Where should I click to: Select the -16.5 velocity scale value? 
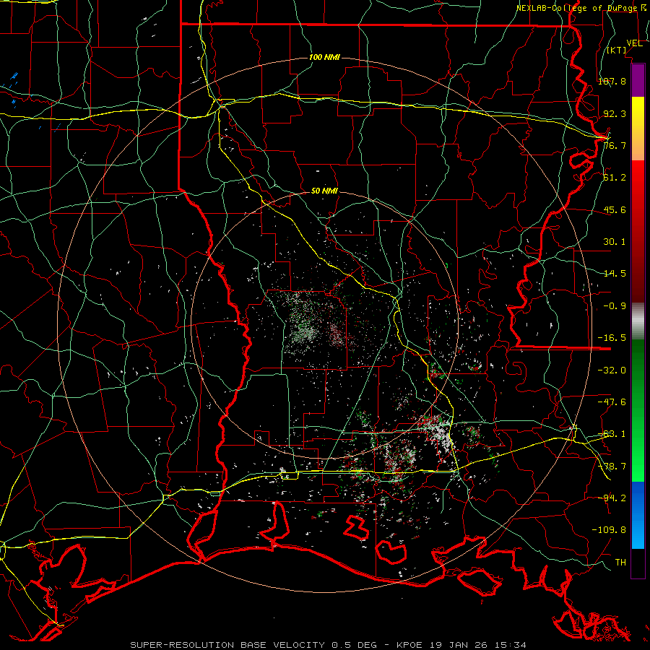click(x=612, y=338)
